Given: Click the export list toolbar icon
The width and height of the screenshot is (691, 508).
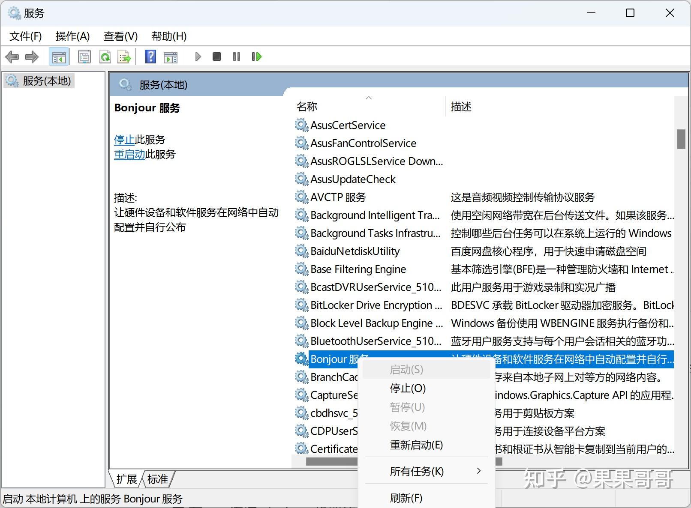Looking at the screenshot, I should pyautogui.click(x=124, y=56).
